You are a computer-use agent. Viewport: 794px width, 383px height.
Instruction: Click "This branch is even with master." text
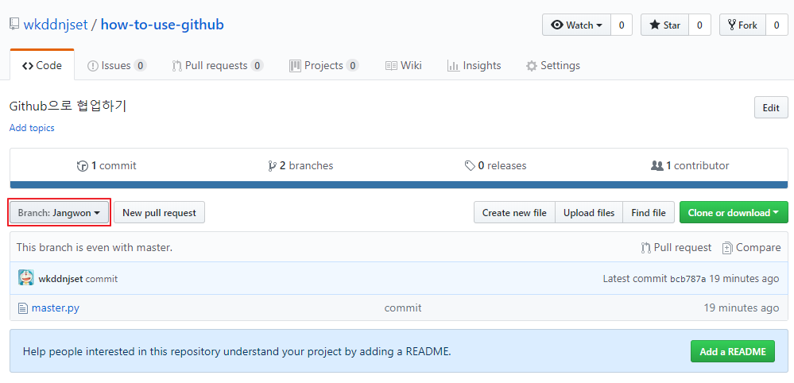(x=95, y=247)
